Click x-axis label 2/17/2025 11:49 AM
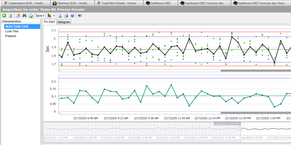Image resolution: width=291 pixels, height=145 pixels. [x=177, y=118]
